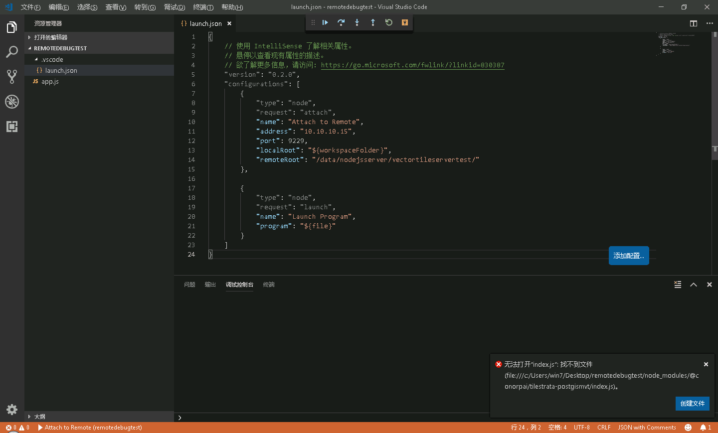Open the Explorer view in activity bar
The image size is (718, 433).
tap(12, 27)
